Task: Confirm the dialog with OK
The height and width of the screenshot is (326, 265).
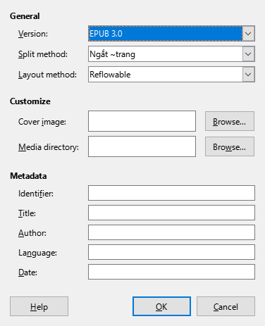Action: pos(161,306)
